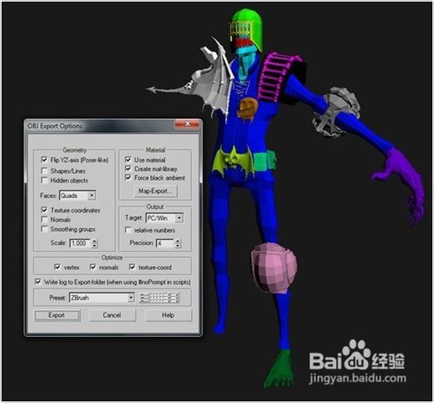This screenshot has height=403, width=434.
Task: Click the preset settings icon button beside Preset
Action: [159, 298]
